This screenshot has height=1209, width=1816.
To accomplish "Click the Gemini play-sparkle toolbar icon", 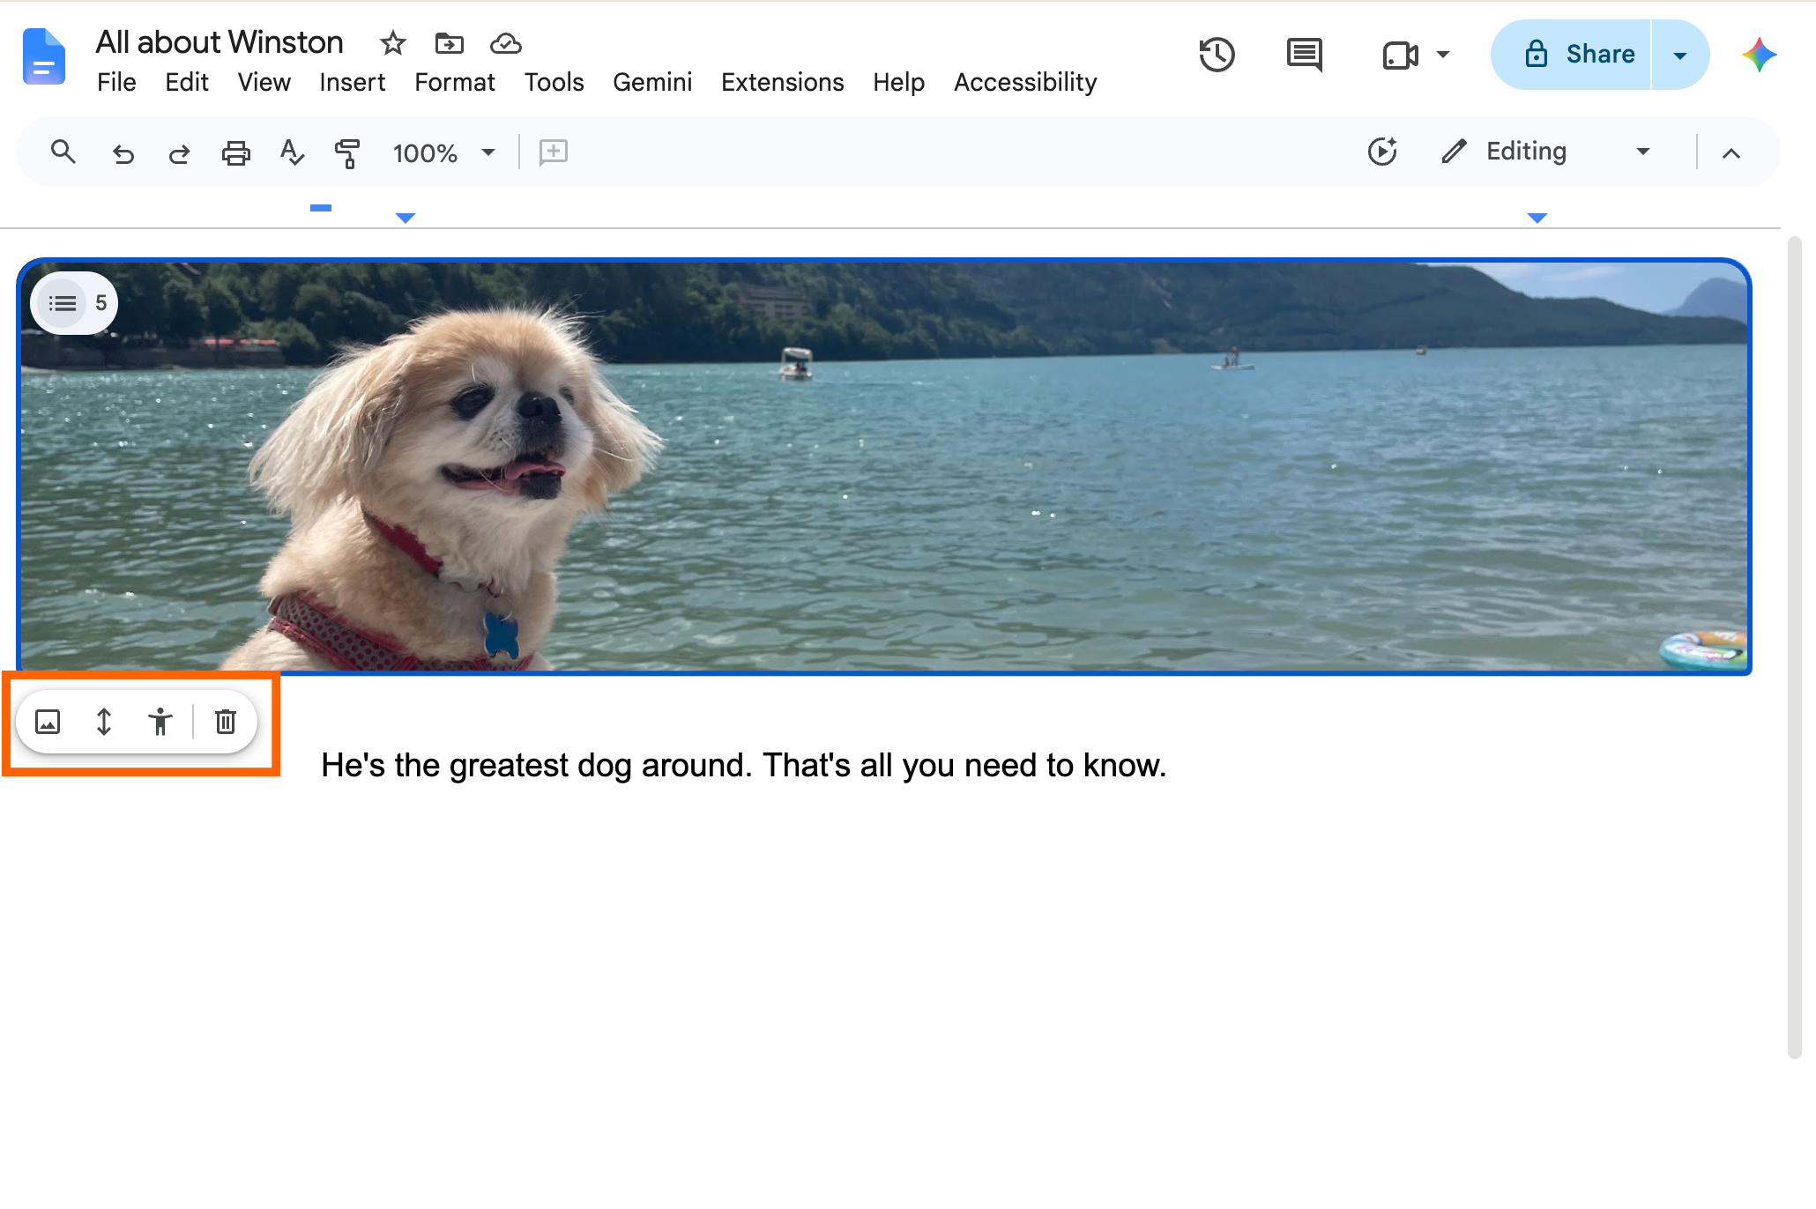I will click(1382, 152).
